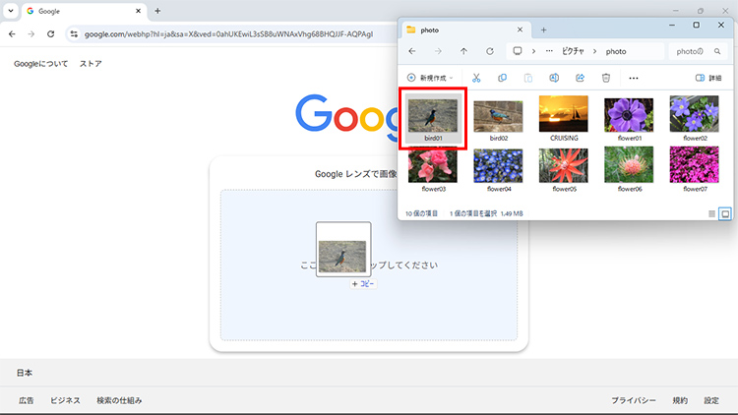Click the Copy icon in Explorer toolbar
The height and width of the screenshot is (415, 738).
(x=502, y=78)
